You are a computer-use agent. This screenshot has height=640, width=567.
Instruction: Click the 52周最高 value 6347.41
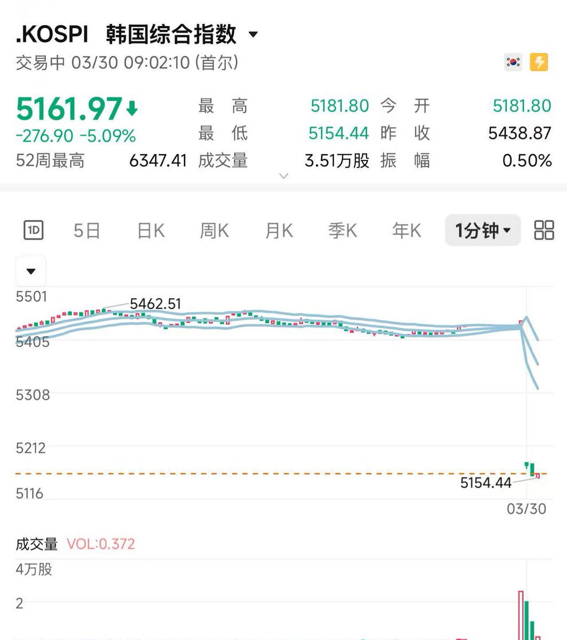click(x=158, y=160)
